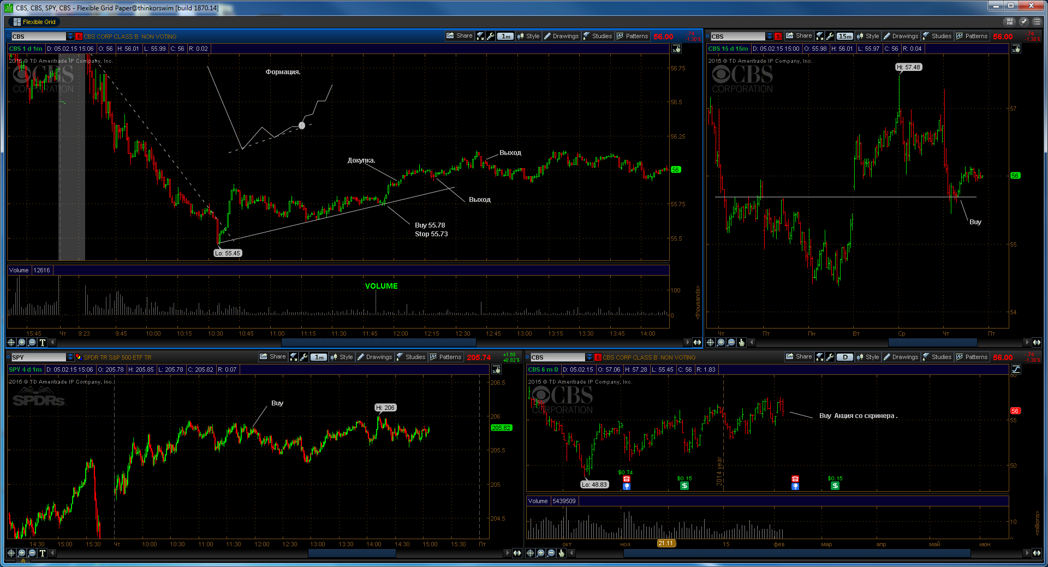1048x567 pixels.
Task: Open Patterns menu on top-left CBS chart
Action: [x=632, y=36]
